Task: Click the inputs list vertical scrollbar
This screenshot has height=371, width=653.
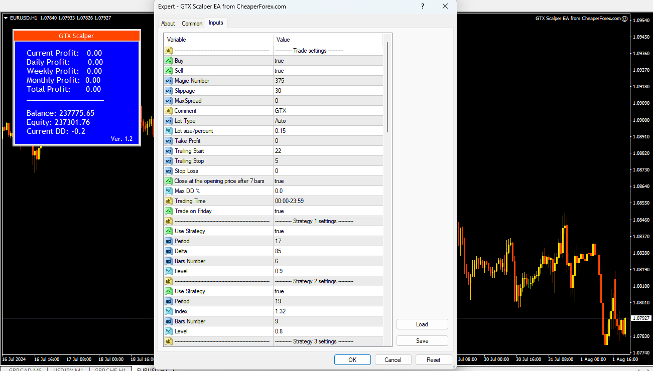Action: [387, 88]
